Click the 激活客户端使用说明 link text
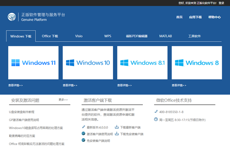Image resolution: width=230 pixels, height=150 pixels. 100,134
